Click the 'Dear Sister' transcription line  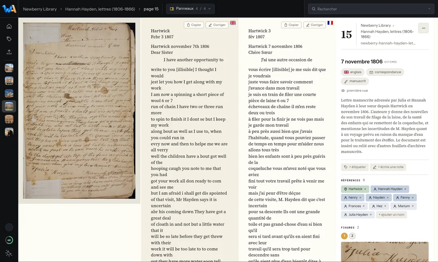coord(162,52)
